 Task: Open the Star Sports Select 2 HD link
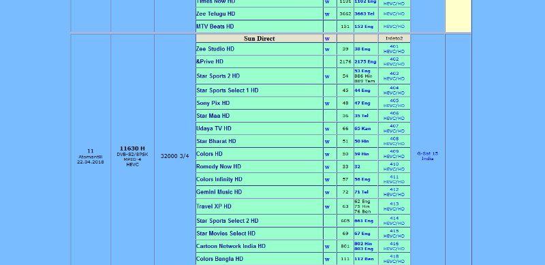(x=228, y=221)
